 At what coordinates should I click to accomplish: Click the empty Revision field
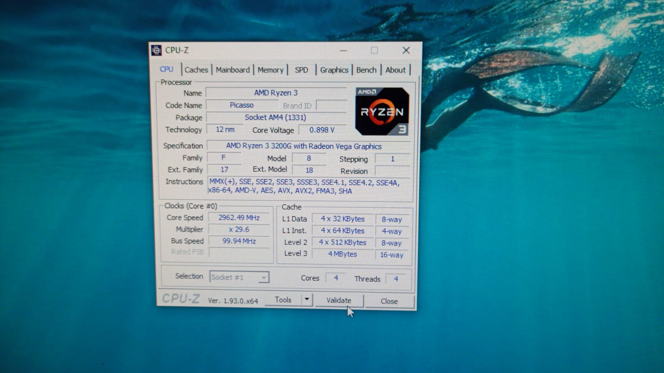click(x=392, y=171)
